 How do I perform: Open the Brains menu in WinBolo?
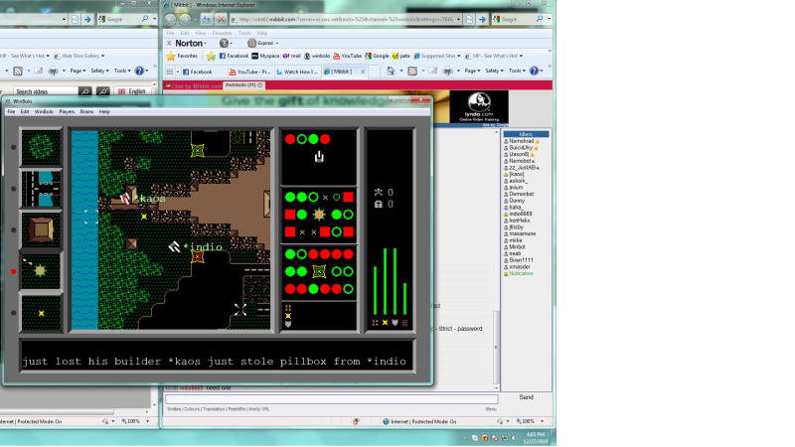pyautogui.click(x=86, y=111)
